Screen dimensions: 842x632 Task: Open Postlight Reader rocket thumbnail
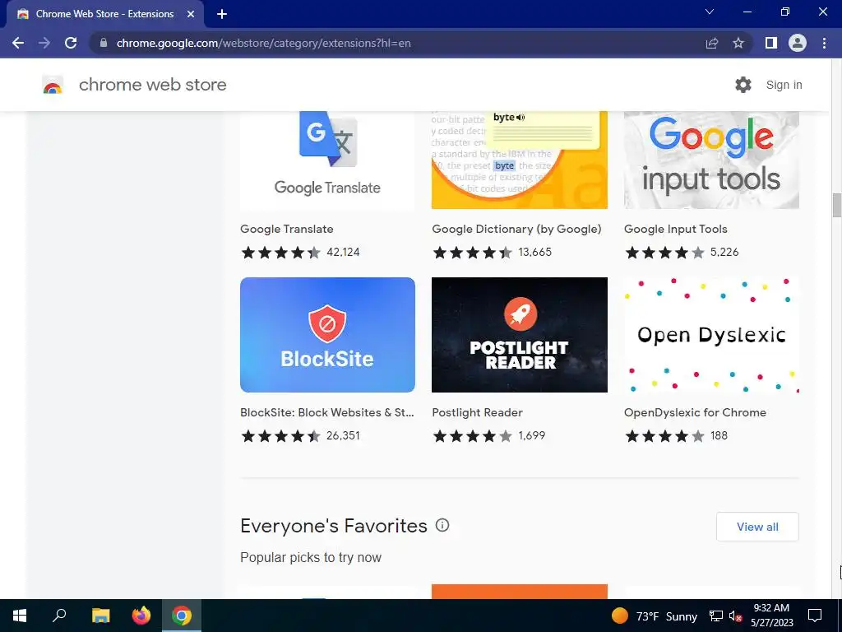click(520, 335)
